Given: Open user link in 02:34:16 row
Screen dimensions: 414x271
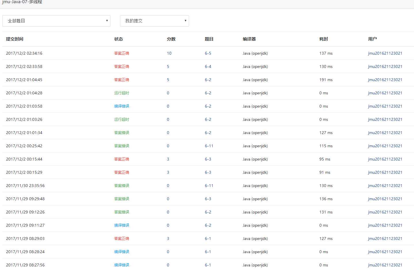Looking at the screenshot, I should coord(385,53).
